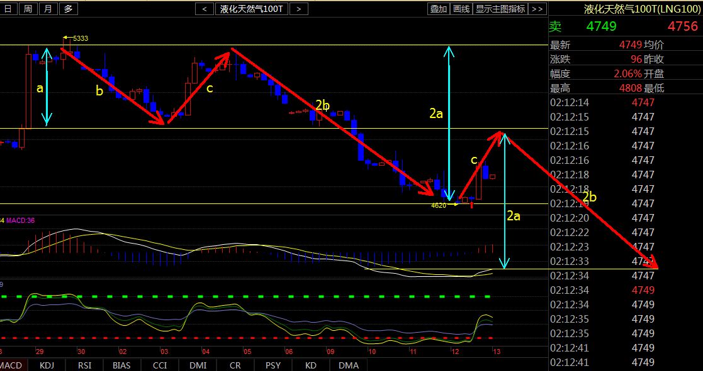Toggle 显示主图指标 main chart indicators
This screenshot has width=703, height=371.
500,9
